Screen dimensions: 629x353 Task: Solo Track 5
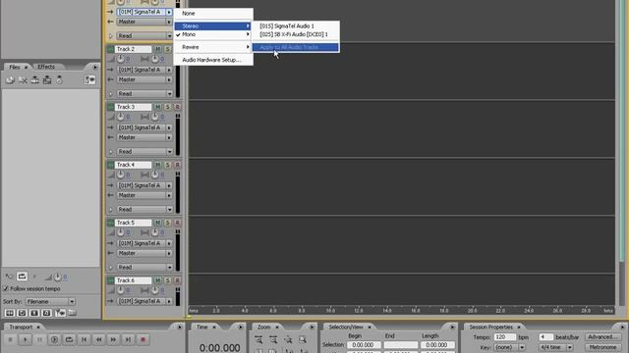[168, 223]
